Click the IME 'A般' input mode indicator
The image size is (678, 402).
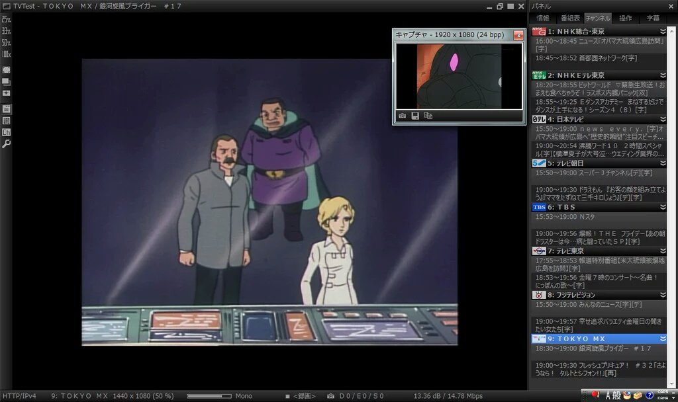click(613, 395)
